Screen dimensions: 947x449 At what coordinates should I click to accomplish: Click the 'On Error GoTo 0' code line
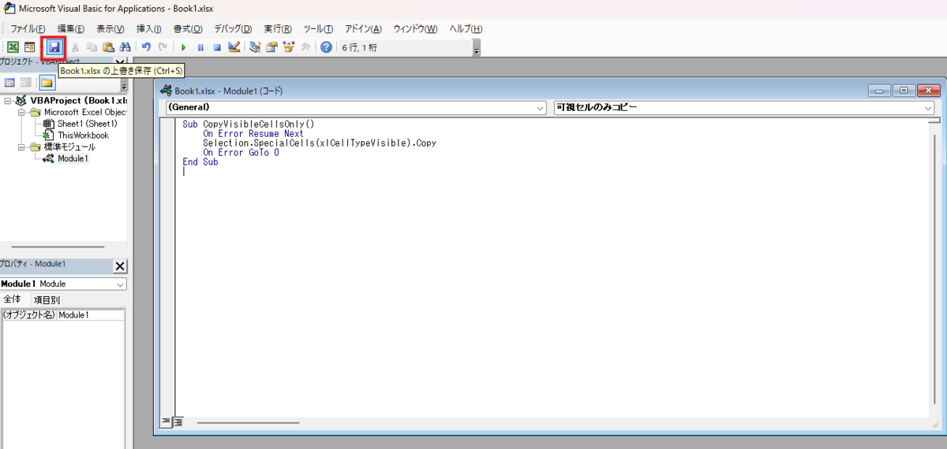click(241, 153)
